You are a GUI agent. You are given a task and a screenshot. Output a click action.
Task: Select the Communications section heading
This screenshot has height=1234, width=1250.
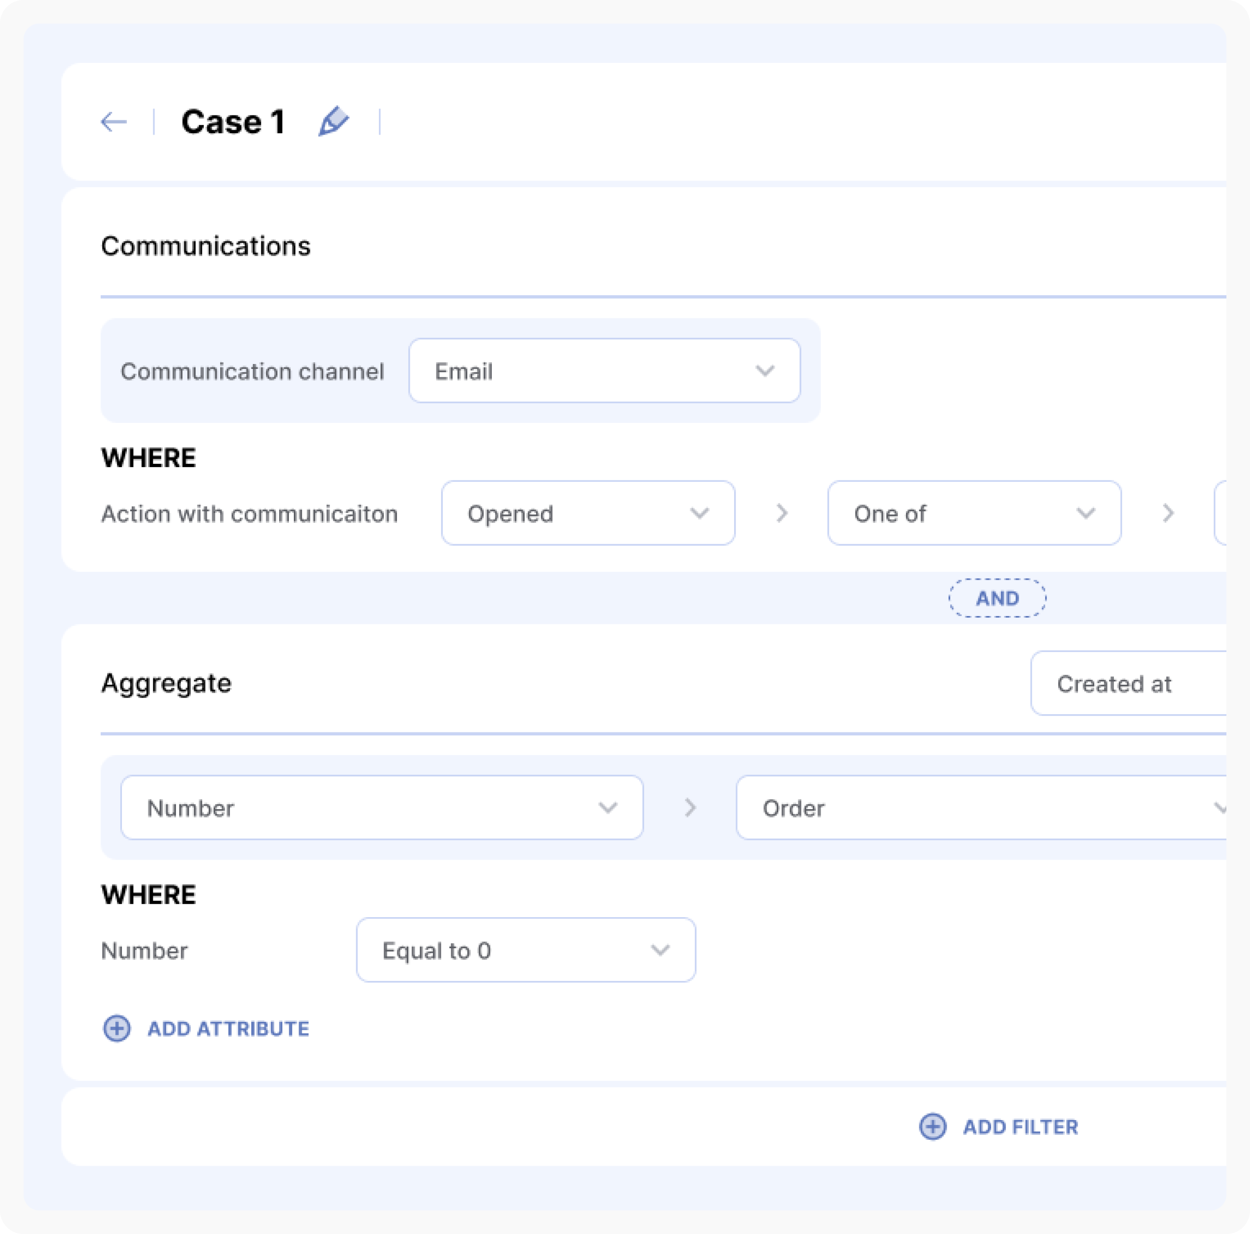point(206,247)
